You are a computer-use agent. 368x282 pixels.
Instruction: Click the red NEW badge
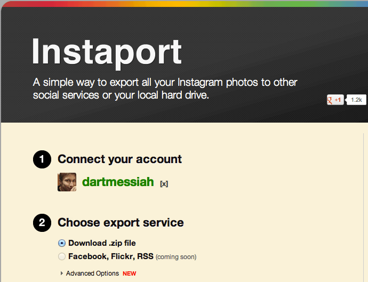[x=129, y=273]
